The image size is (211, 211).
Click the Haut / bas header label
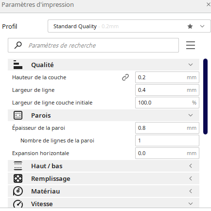(x=47, y=166)
